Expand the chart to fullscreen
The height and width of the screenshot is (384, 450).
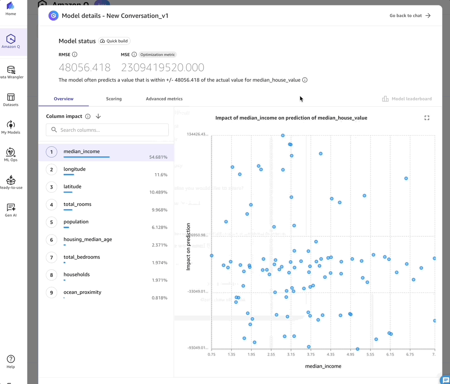pos(427,118)
